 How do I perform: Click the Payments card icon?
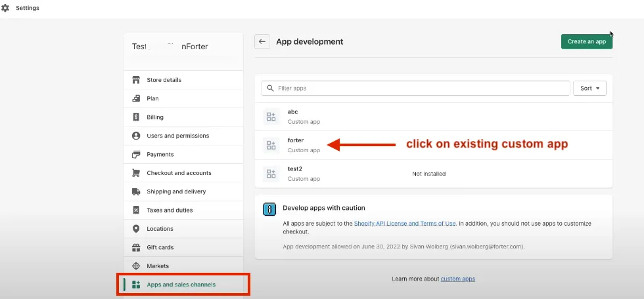tap(136, 154)
